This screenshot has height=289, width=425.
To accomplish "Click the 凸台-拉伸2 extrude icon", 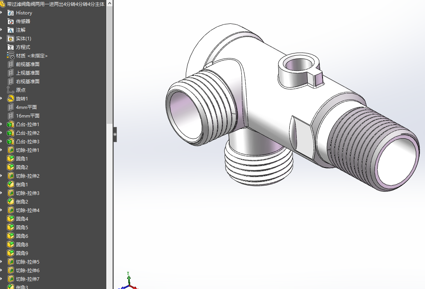I will [10, 133].
